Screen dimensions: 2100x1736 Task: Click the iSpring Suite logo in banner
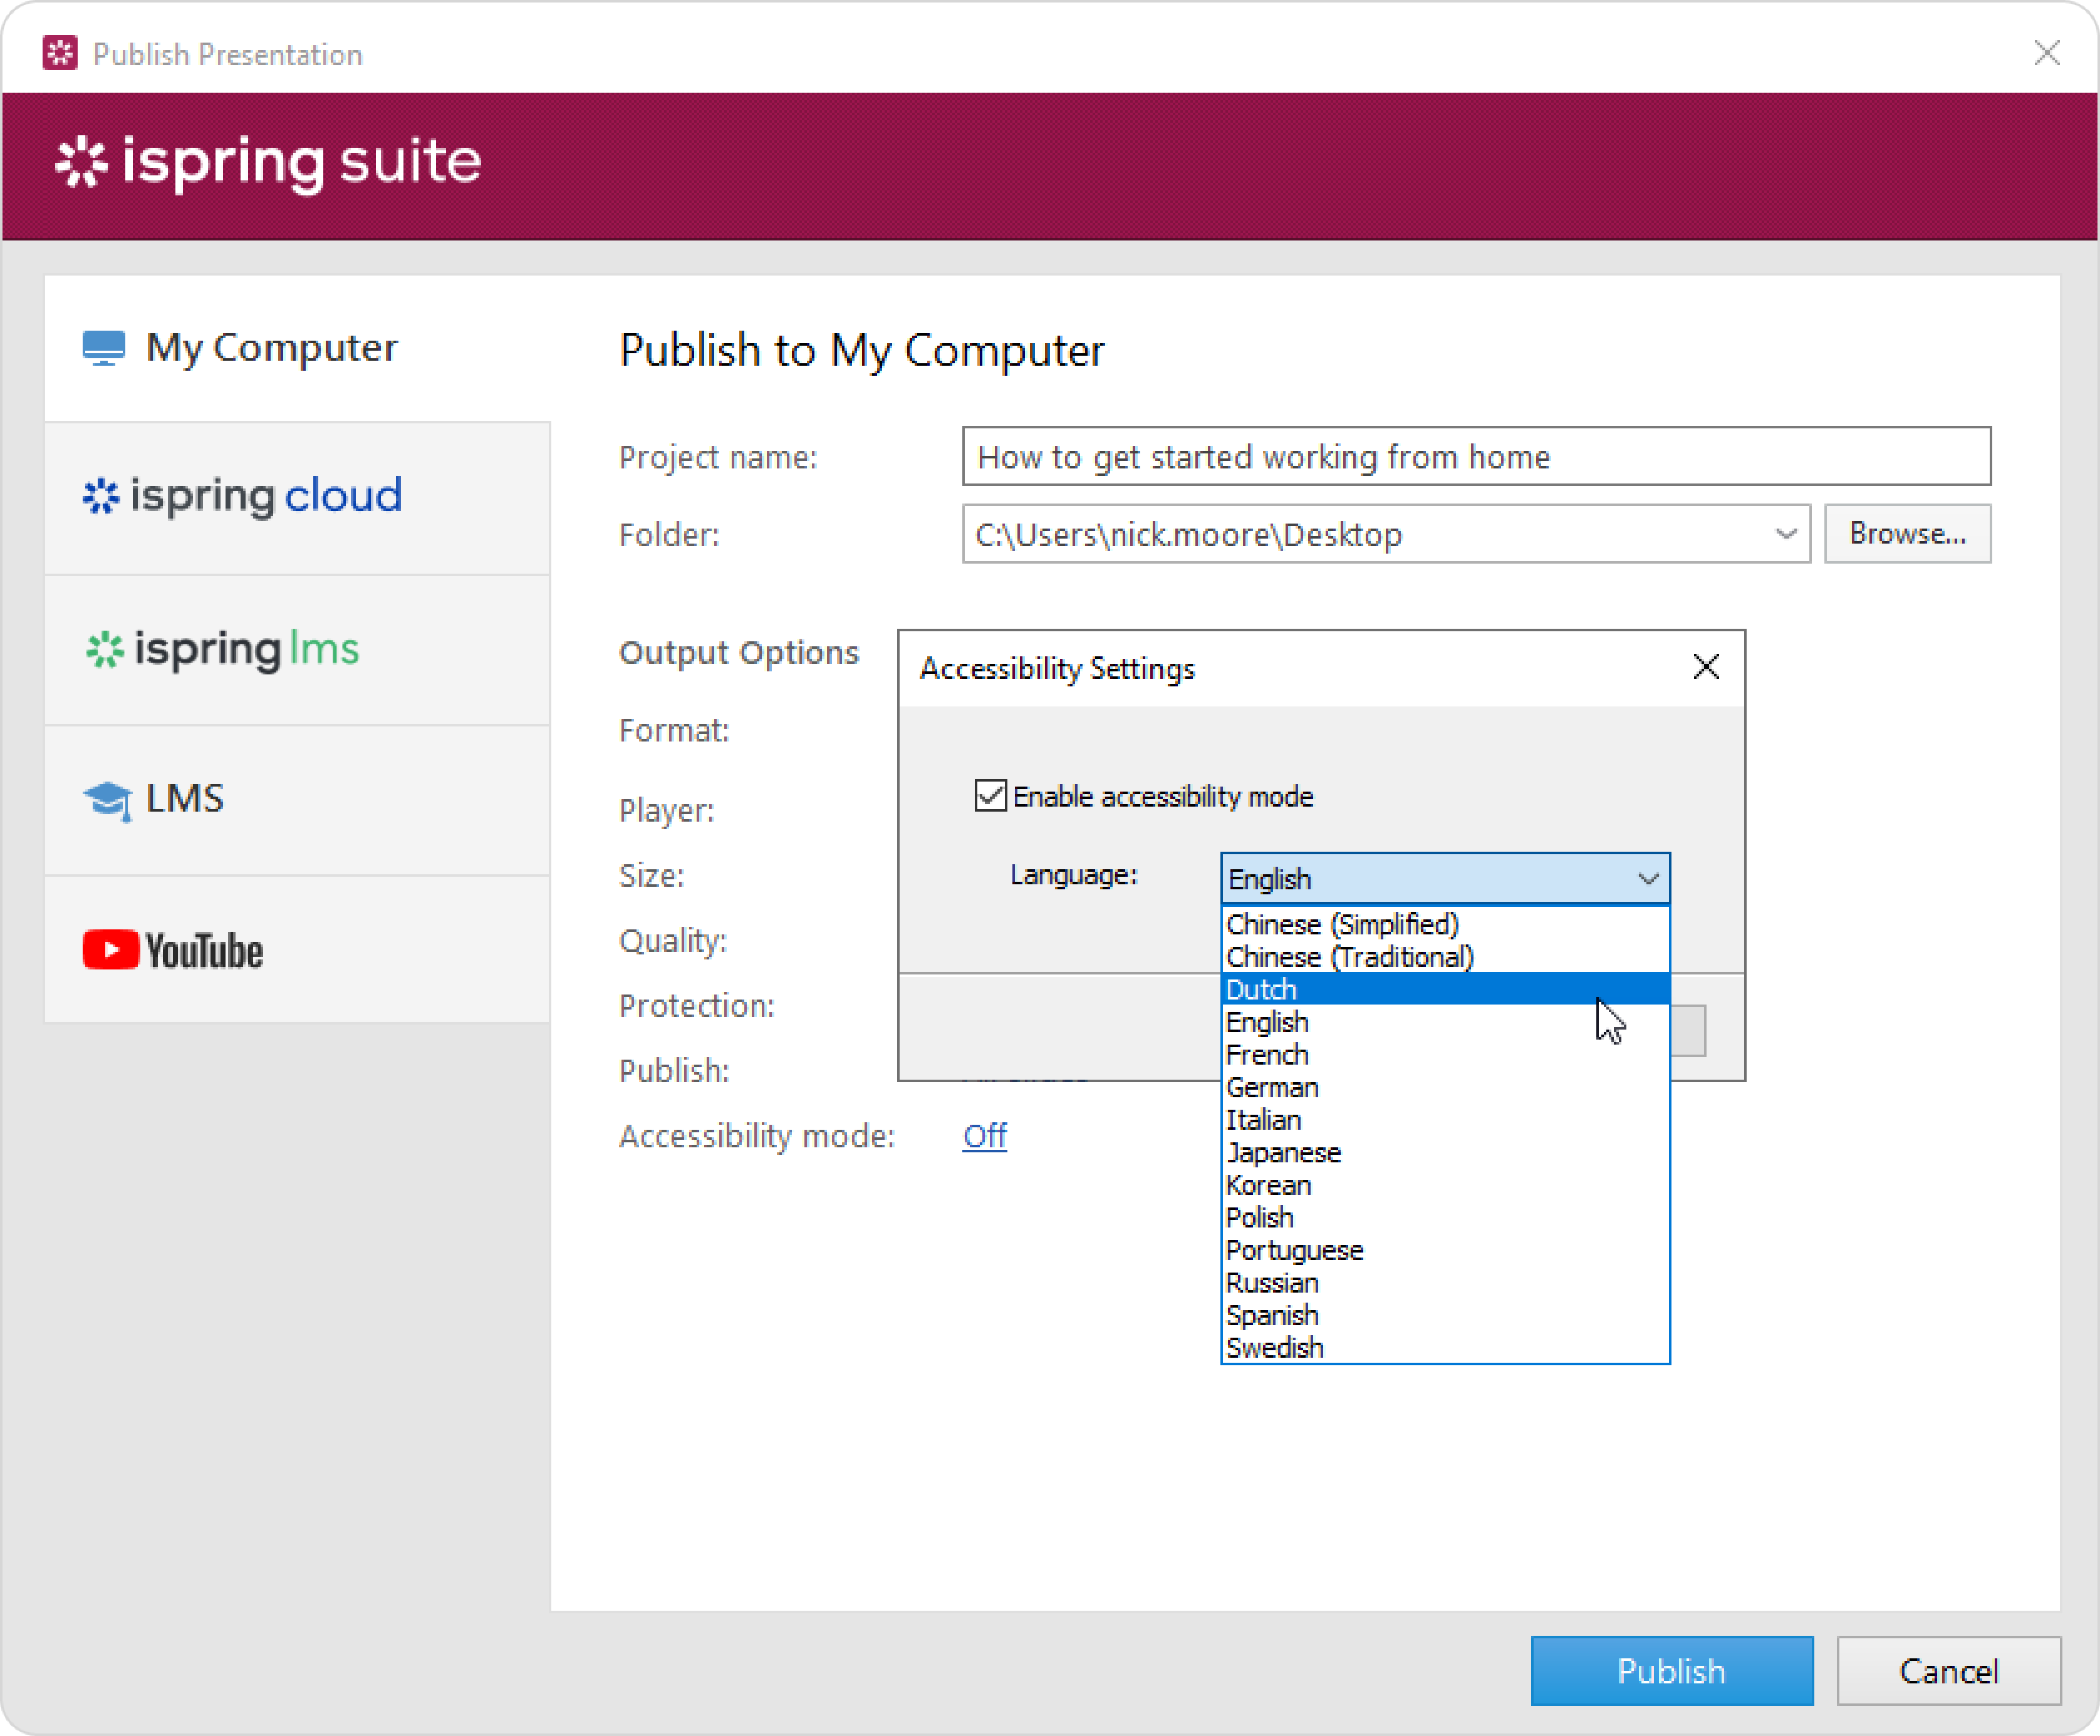(x=268, y=162)
